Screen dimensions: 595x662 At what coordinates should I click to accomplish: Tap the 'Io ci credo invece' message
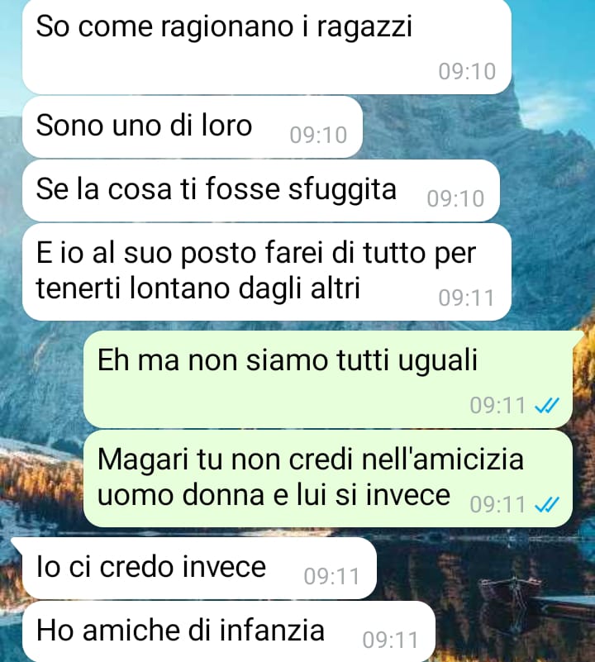[x=199, y=569]
